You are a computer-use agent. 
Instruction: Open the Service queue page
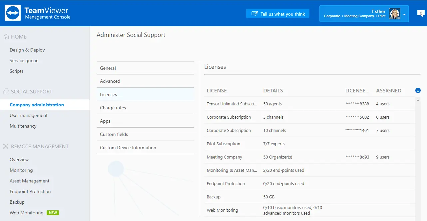(24, 60)
